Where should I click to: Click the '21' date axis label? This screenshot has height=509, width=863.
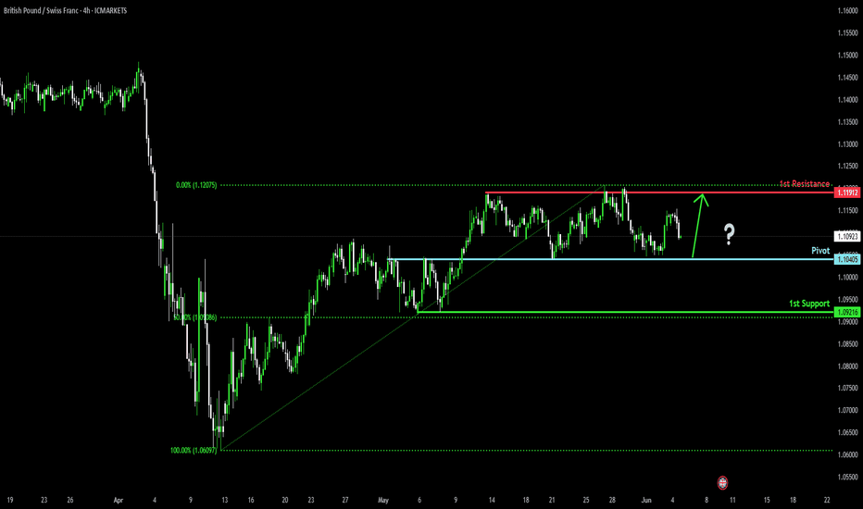(552, 500)
